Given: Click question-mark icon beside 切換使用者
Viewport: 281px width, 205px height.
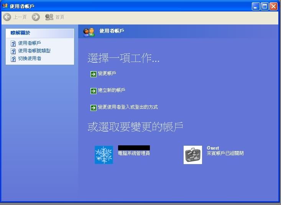Looking at the screenshot, I should (13, 59).
